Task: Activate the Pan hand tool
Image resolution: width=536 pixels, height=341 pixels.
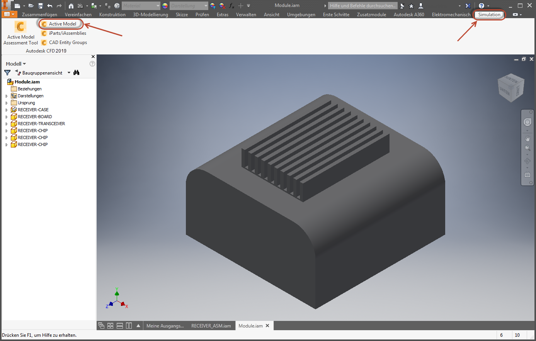Action: [x=527, y=138]
